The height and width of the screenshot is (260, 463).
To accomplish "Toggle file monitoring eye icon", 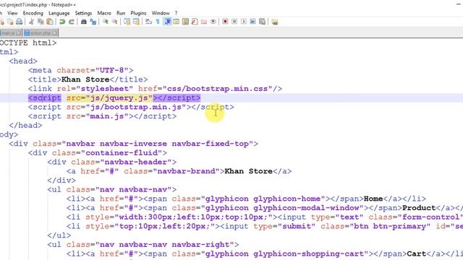I will [213, 22].
